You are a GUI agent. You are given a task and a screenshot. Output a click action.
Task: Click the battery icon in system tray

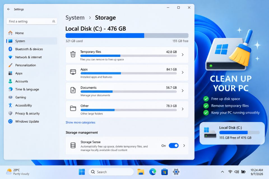243,172
